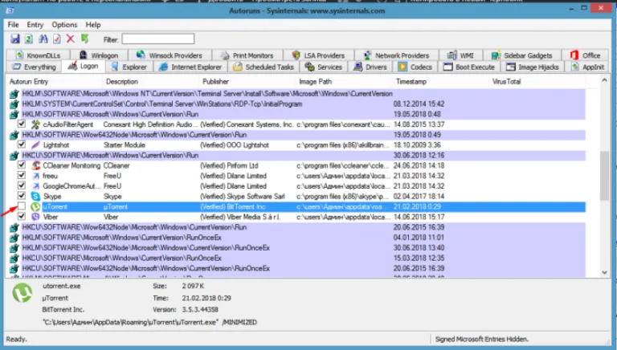The width and height of the screenshot is (617, 350).
Task: Sort by the Image Path column header
Action: [x=345, y=81]
